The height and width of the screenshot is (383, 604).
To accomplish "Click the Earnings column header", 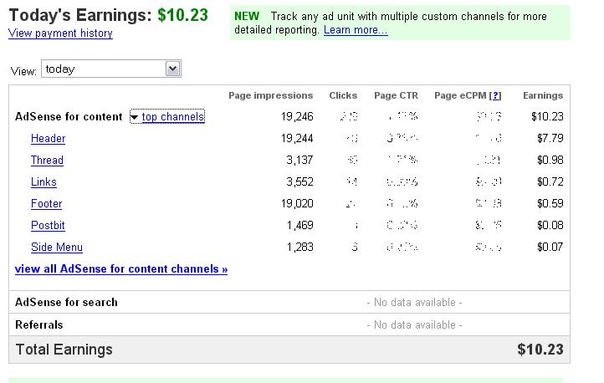I will (x=543, y=96).
